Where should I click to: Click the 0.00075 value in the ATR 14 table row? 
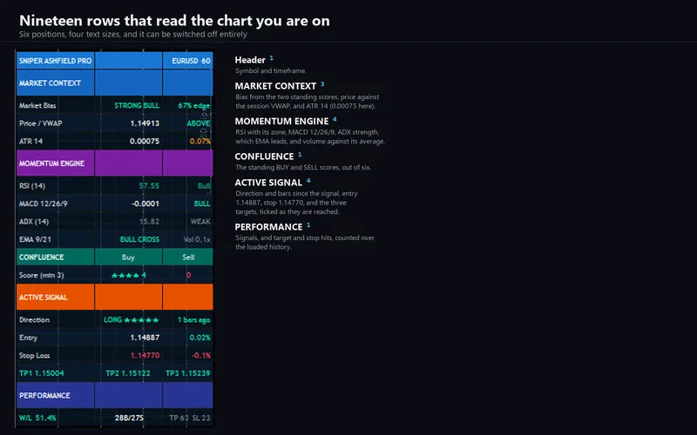coord(145,141)
